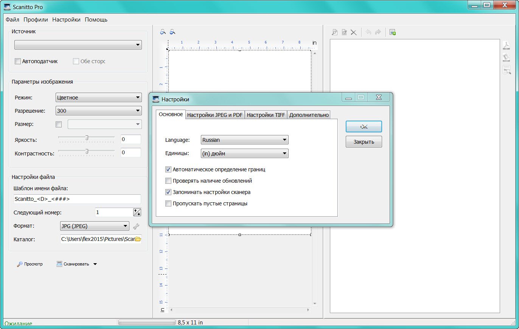Click the Контрастность value field
The height and width of the screenshot is (329, 519).
131,153
